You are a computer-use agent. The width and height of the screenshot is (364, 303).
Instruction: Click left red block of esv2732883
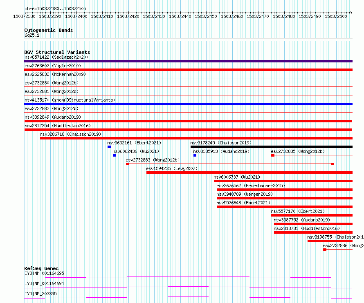pos(127,164)
